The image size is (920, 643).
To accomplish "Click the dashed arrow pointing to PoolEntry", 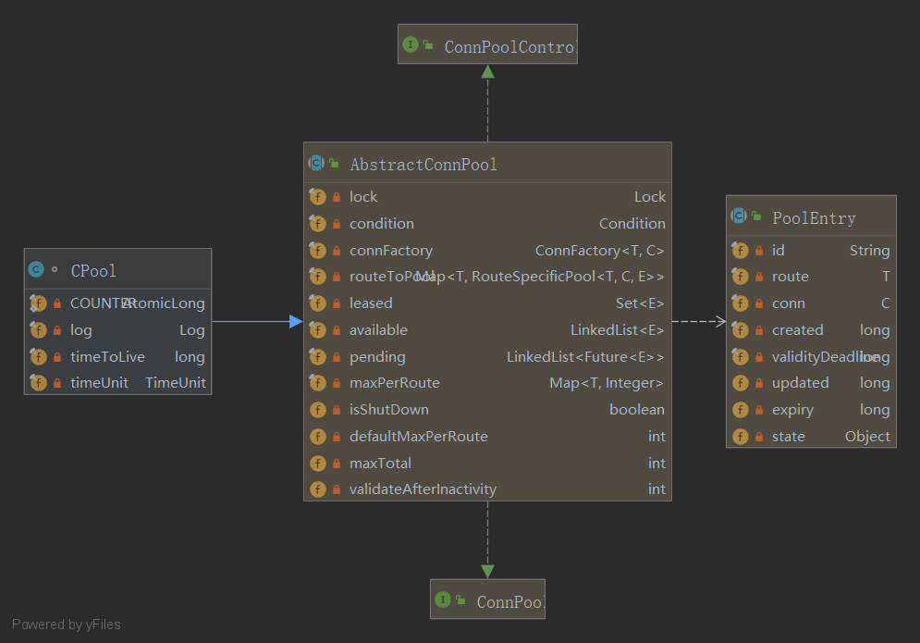I will coord(699,321).
